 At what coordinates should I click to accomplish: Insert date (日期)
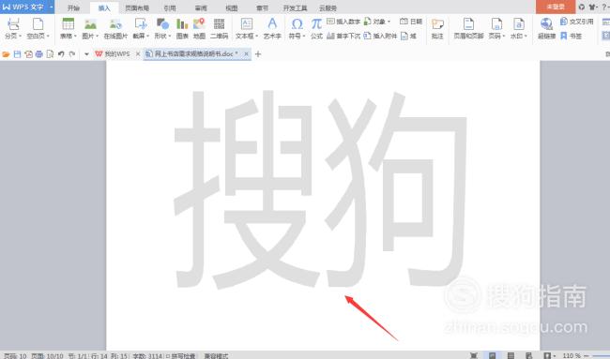[x=411, y=22]
